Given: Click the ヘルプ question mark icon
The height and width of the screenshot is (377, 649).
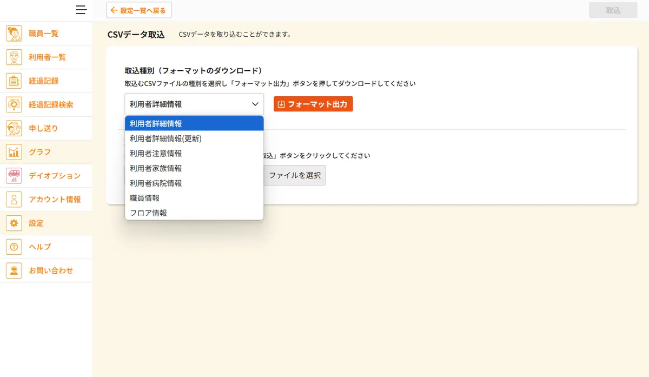Looking at the screenshot, I should pyautogui.click(x=14, y=247).
